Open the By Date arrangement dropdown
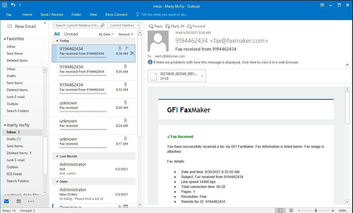353x213 pixels. point(106,34)
